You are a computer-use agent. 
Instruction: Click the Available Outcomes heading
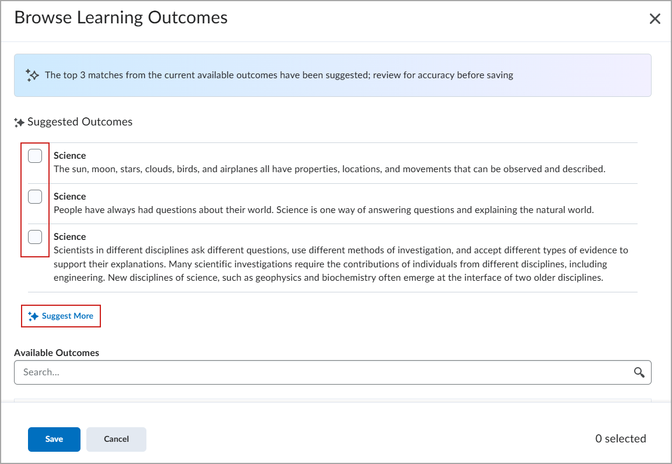pyautogui.click(x=57, y=353)
